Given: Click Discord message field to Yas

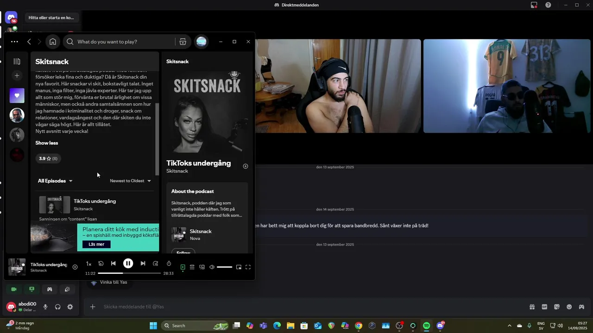Looking at the screenshot, I should point(310,307).
